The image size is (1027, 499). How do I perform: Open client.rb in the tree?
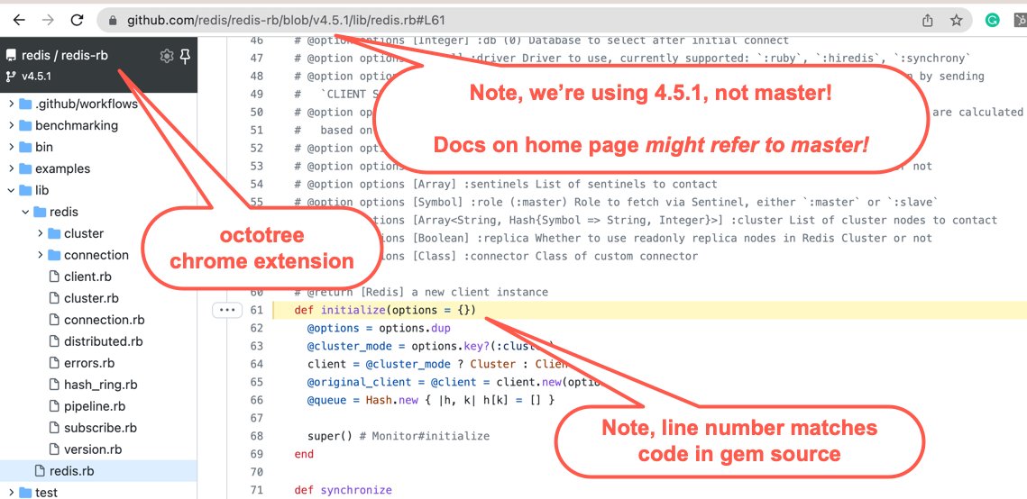[87, 277]
